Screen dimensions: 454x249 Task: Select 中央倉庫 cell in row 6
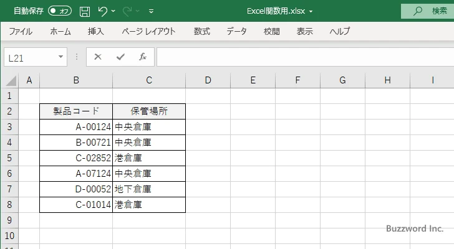[x=149, y=174]
